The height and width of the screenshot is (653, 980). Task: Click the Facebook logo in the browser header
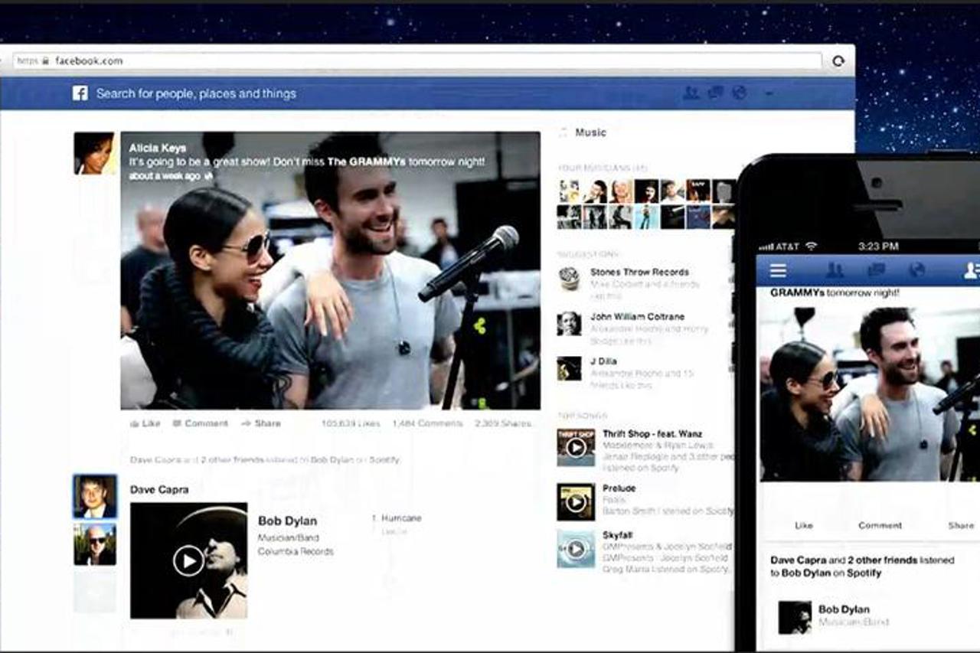tap(80, 93)
